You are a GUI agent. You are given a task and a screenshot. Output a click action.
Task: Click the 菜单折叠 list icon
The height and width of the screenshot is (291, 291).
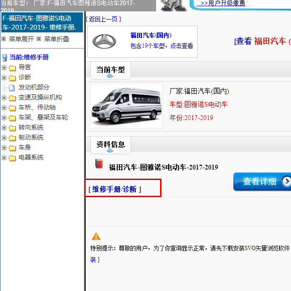[x=39, y=39]
